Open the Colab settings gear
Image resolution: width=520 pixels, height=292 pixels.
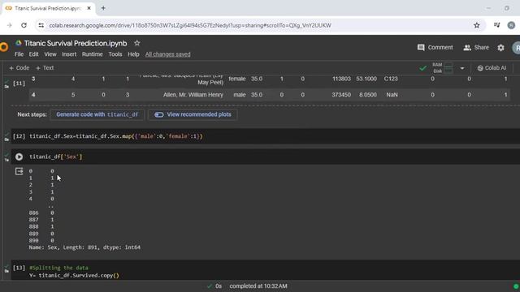coord(500,48)
